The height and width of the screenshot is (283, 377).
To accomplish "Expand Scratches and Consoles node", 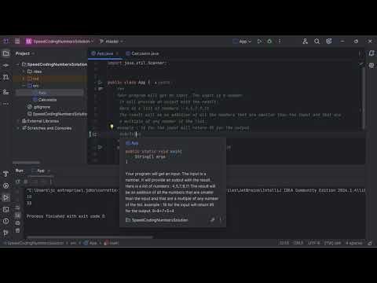I will click(x=18, y=128).
